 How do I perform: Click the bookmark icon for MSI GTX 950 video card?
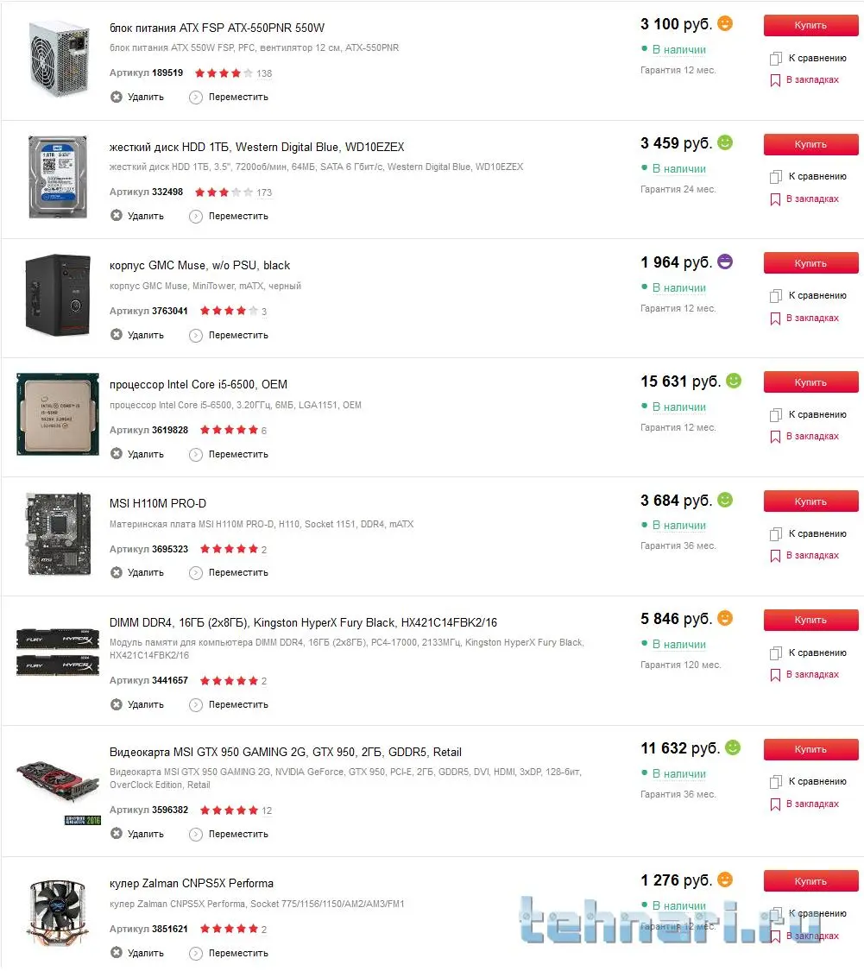coord(775,804)
